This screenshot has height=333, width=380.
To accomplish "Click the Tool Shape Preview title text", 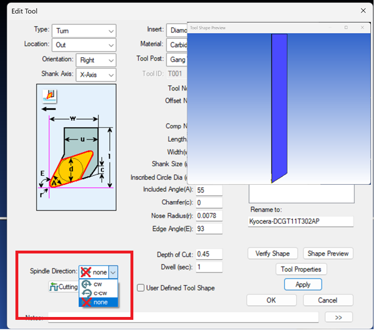I will [208, 27].
